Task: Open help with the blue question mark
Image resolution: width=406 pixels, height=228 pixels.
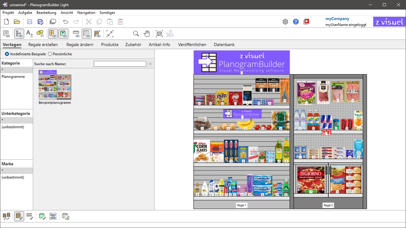Action: [x=296, y=22]
